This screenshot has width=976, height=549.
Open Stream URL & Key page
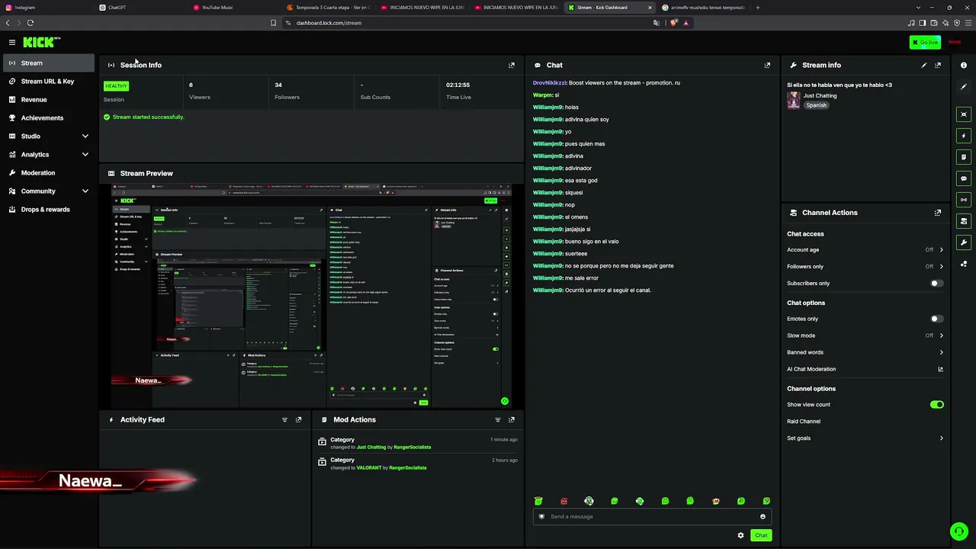[x=49, y=82]
